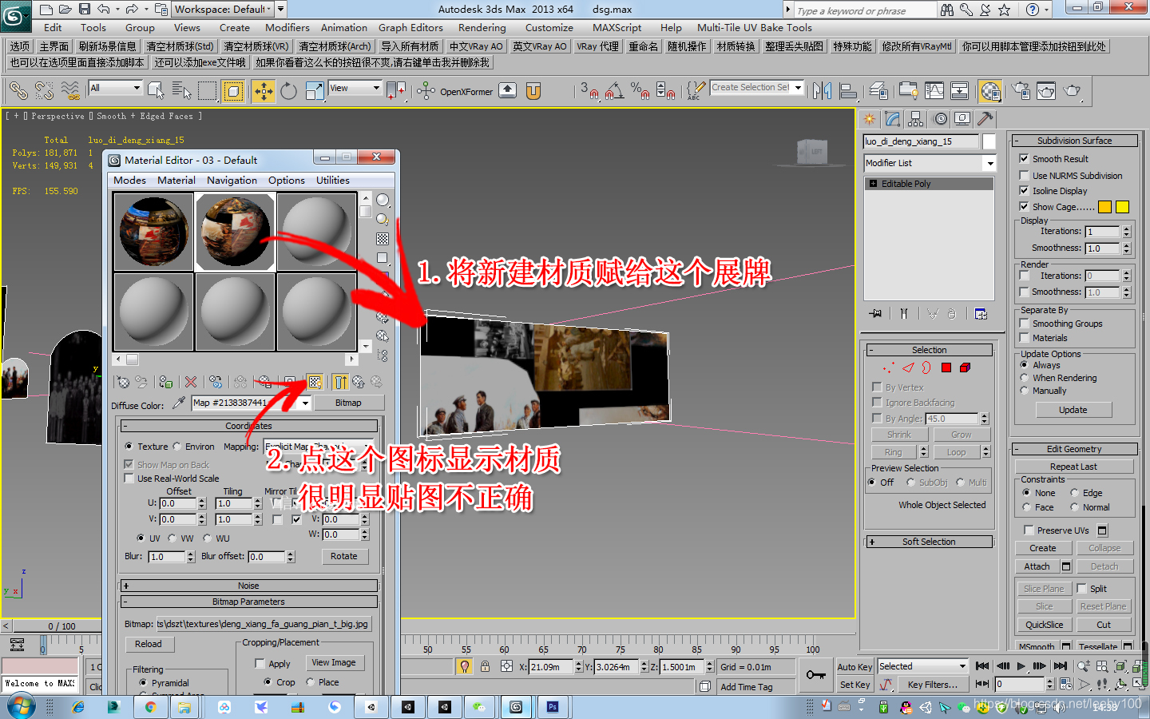Click the Align tool icon
Screen dimensions: 1150x719
point(848,91)
